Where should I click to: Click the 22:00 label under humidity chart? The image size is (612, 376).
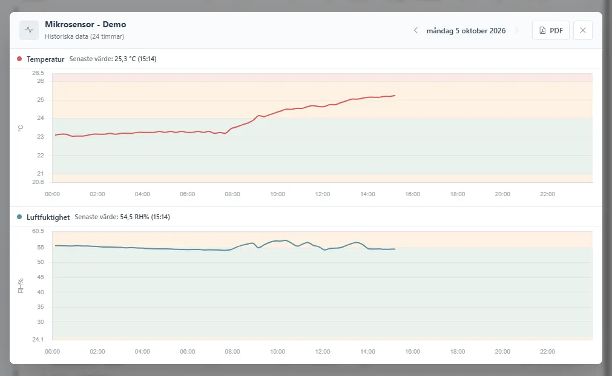click(x=547, y=351)
